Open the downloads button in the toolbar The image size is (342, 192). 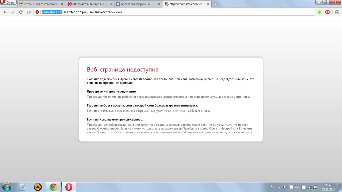[337, 12]
